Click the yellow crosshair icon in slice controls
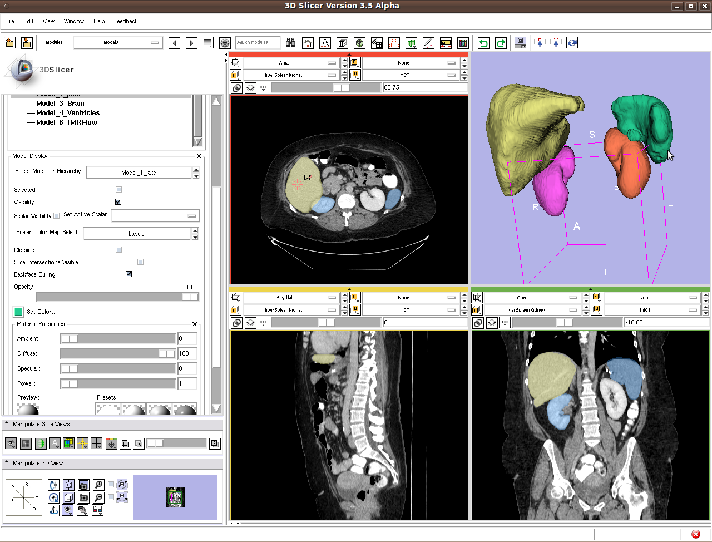 point(82,444)
